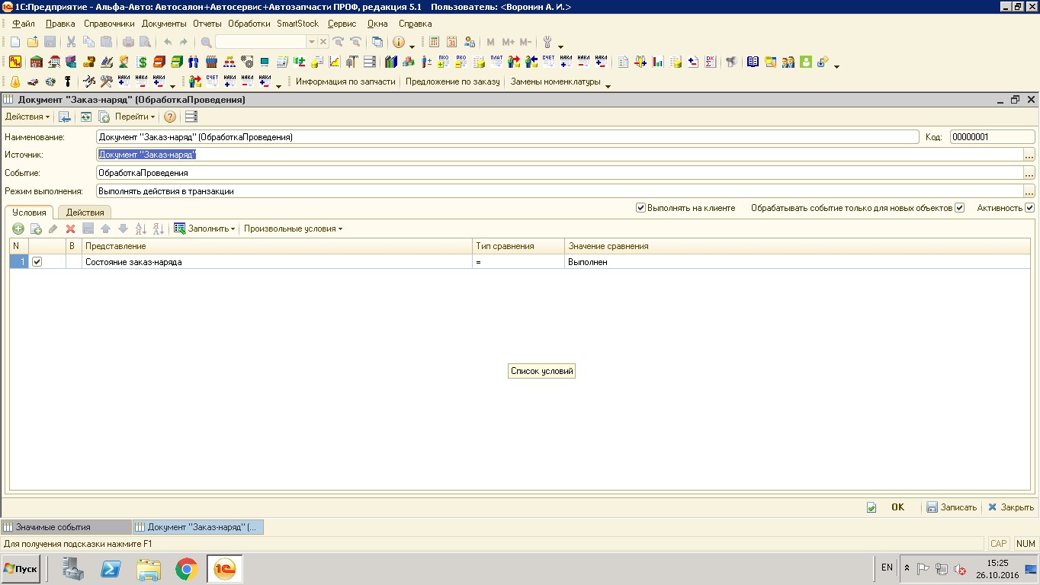Image resolution: width=1040 pixels, height=585 pixels.
Task: Click ellipsis selector for 'Режим выполнения' field
Action: tap(1029, 191)
